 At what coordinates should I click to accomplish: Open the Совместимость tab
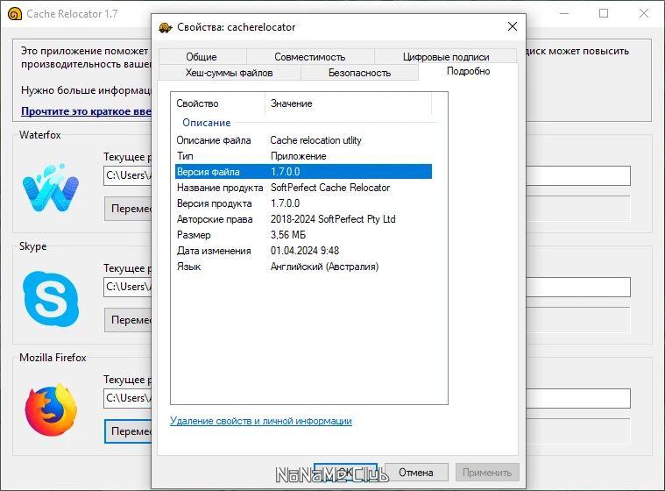[x=310, y=56]
